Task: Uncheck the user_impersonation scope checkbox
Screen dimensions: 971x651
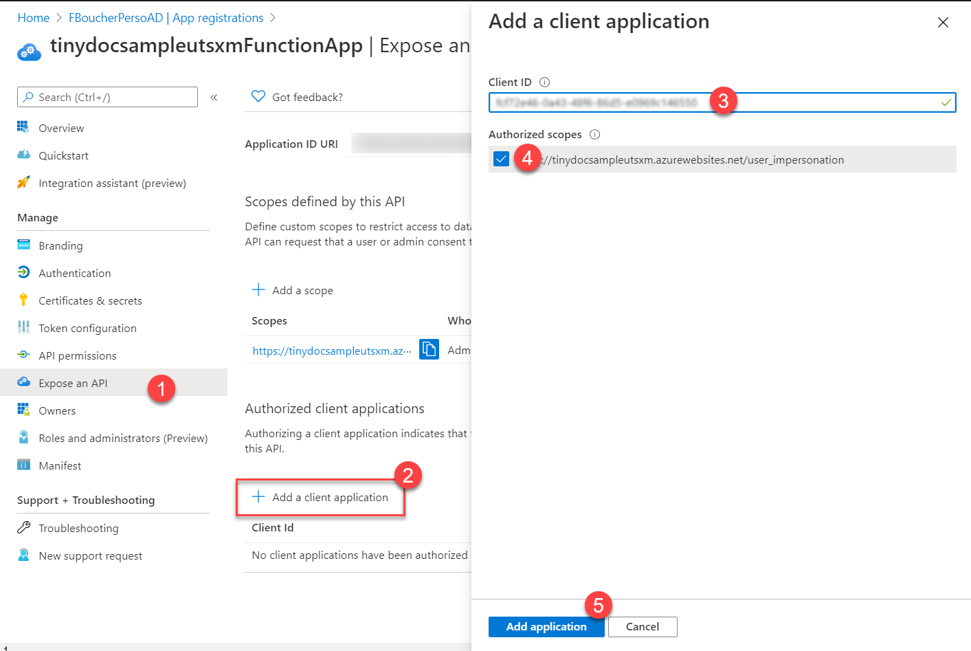Action: coord(501,159)
